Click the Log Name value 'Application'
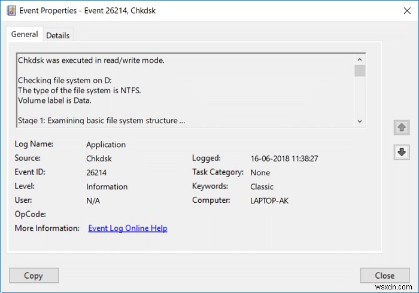419x293 pixels. pos(106,145)
